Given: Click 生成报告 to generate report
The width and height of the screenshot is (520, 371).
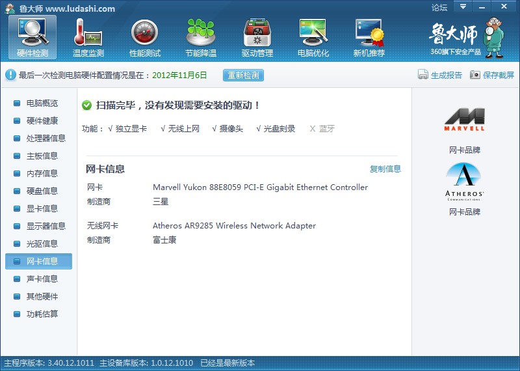Looking at the screenshot, I should [447, 75].
